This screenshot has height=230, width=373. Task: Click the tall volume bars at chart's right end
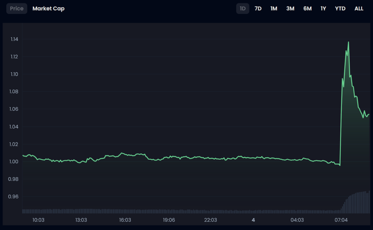(x=359, y=202)
